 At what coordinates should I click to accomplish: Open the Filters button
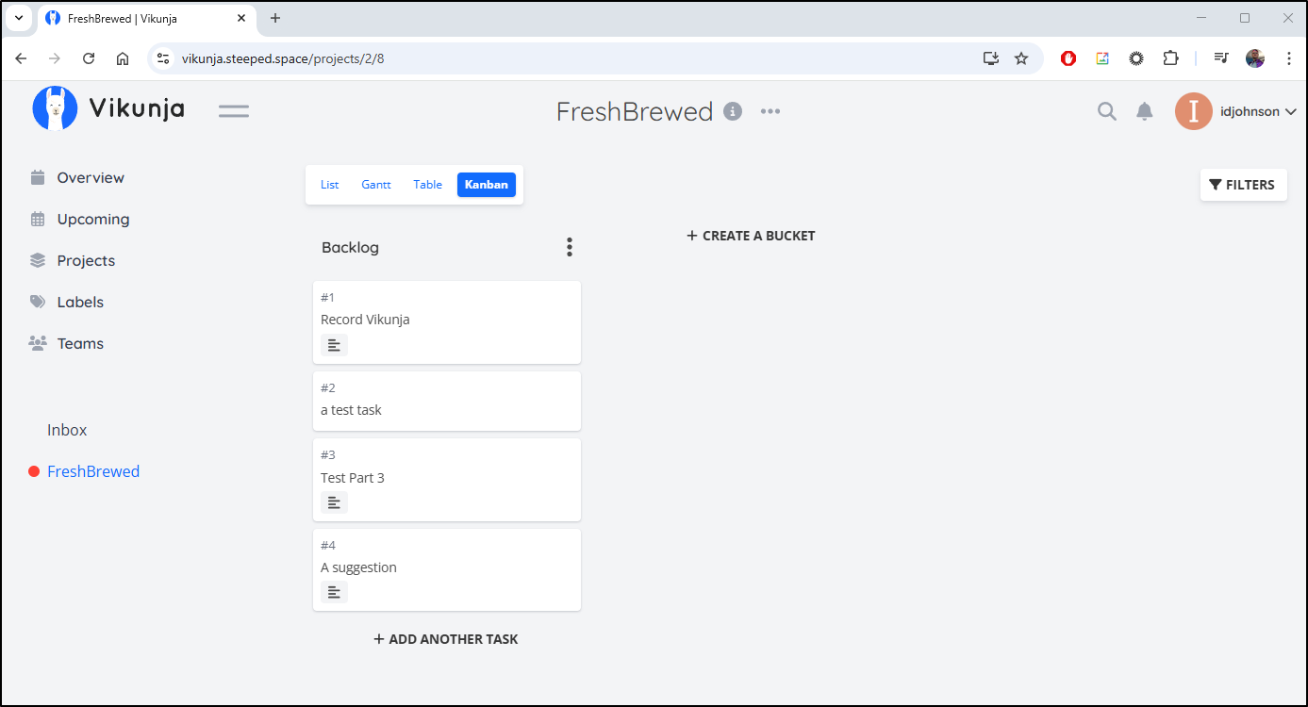click(x=1243, y=185)
